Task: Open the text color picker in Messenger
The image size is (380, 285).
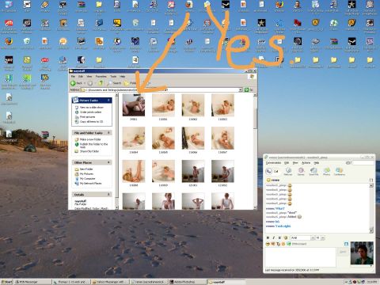Action: (x=285, y=237)
